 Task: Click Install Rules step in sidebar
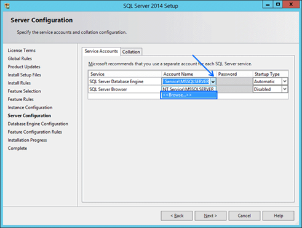tap(19, 83)
